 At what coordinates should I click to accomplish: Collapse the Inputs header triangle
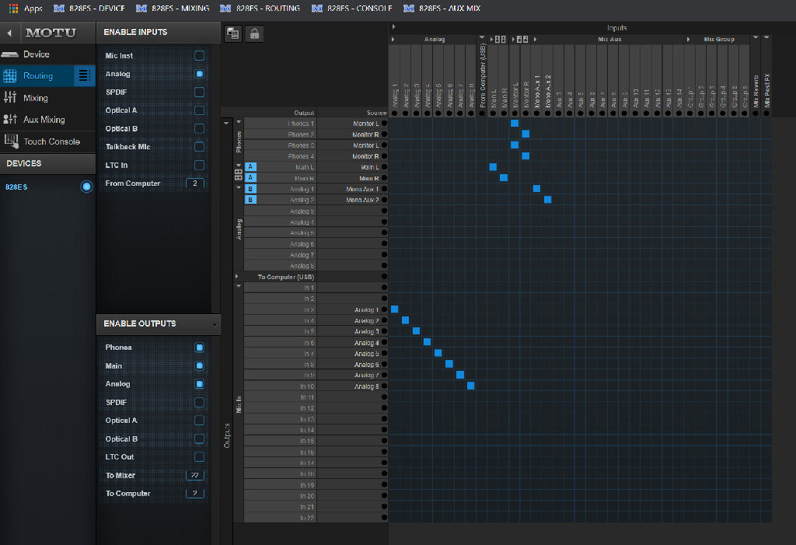[x=393, y=27]
